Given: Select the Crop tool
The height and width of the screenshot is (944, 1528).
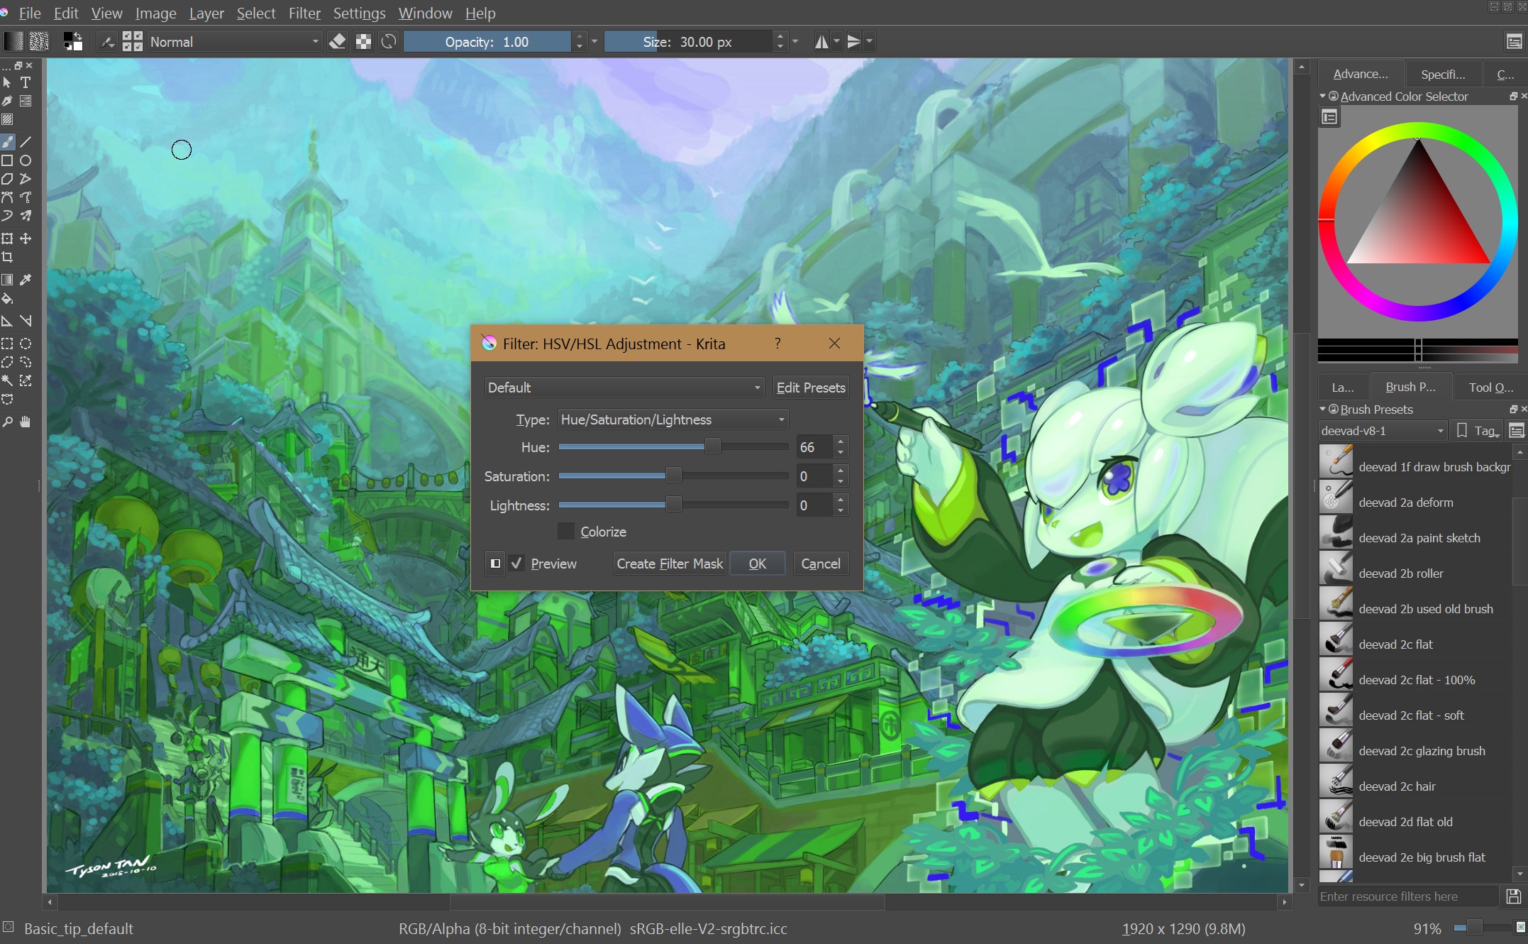Looking at the screenshot, I should click(x=7, y=257).
